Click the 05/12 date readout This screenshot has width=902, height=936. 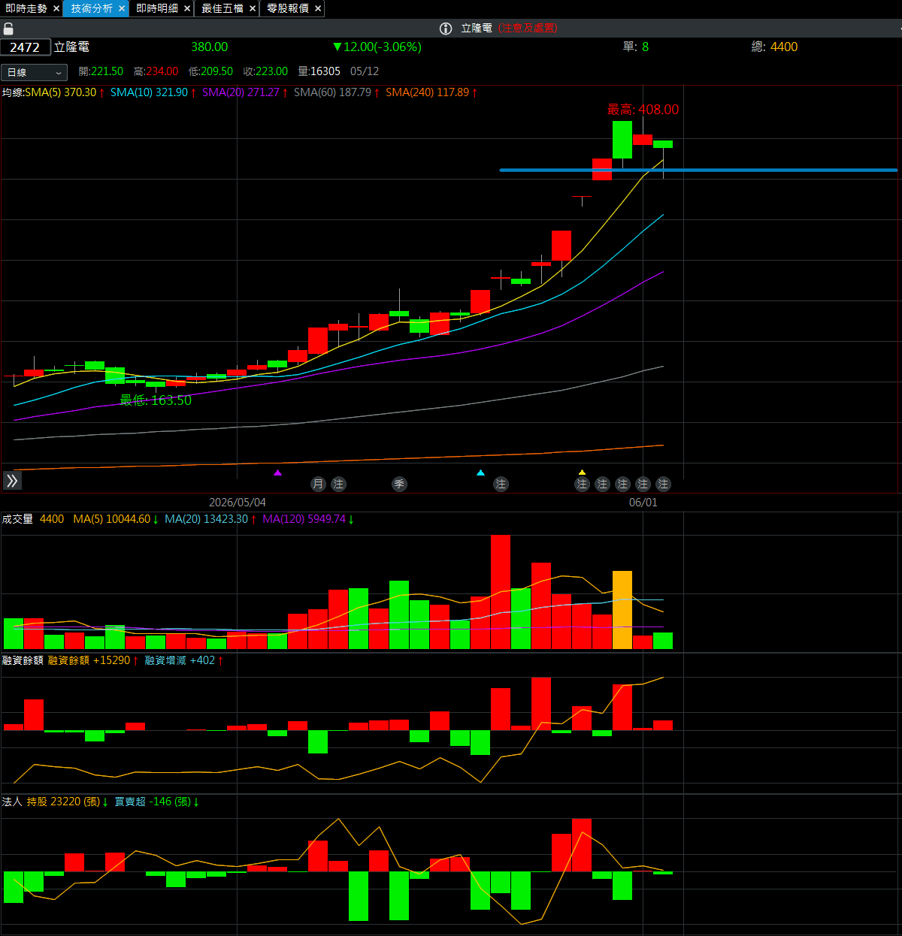365,71
